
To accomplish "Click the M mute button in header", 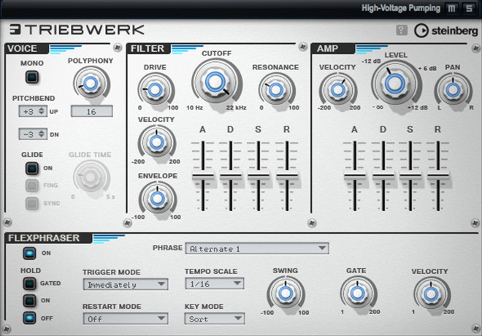I will tap(451, 8).
